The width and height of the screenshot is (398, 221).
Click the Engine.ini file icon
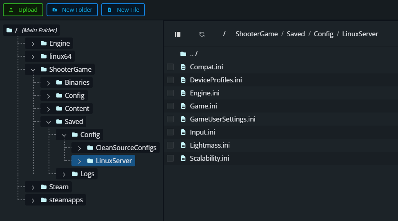183,93
